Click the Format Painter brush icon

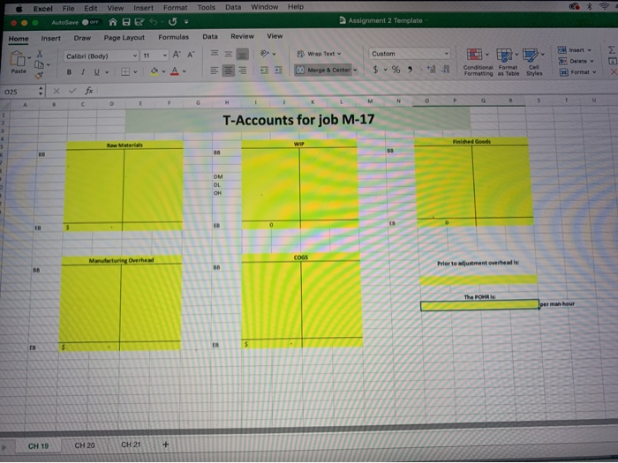click(x=39, y=76)
